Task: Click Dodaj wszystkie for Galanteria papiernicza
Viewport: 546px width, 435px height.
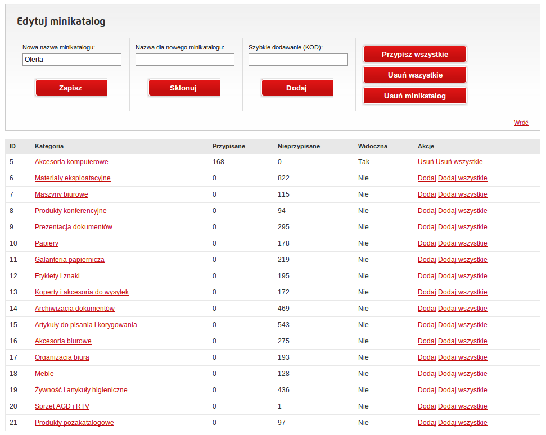Action: (x=462, y=260)
